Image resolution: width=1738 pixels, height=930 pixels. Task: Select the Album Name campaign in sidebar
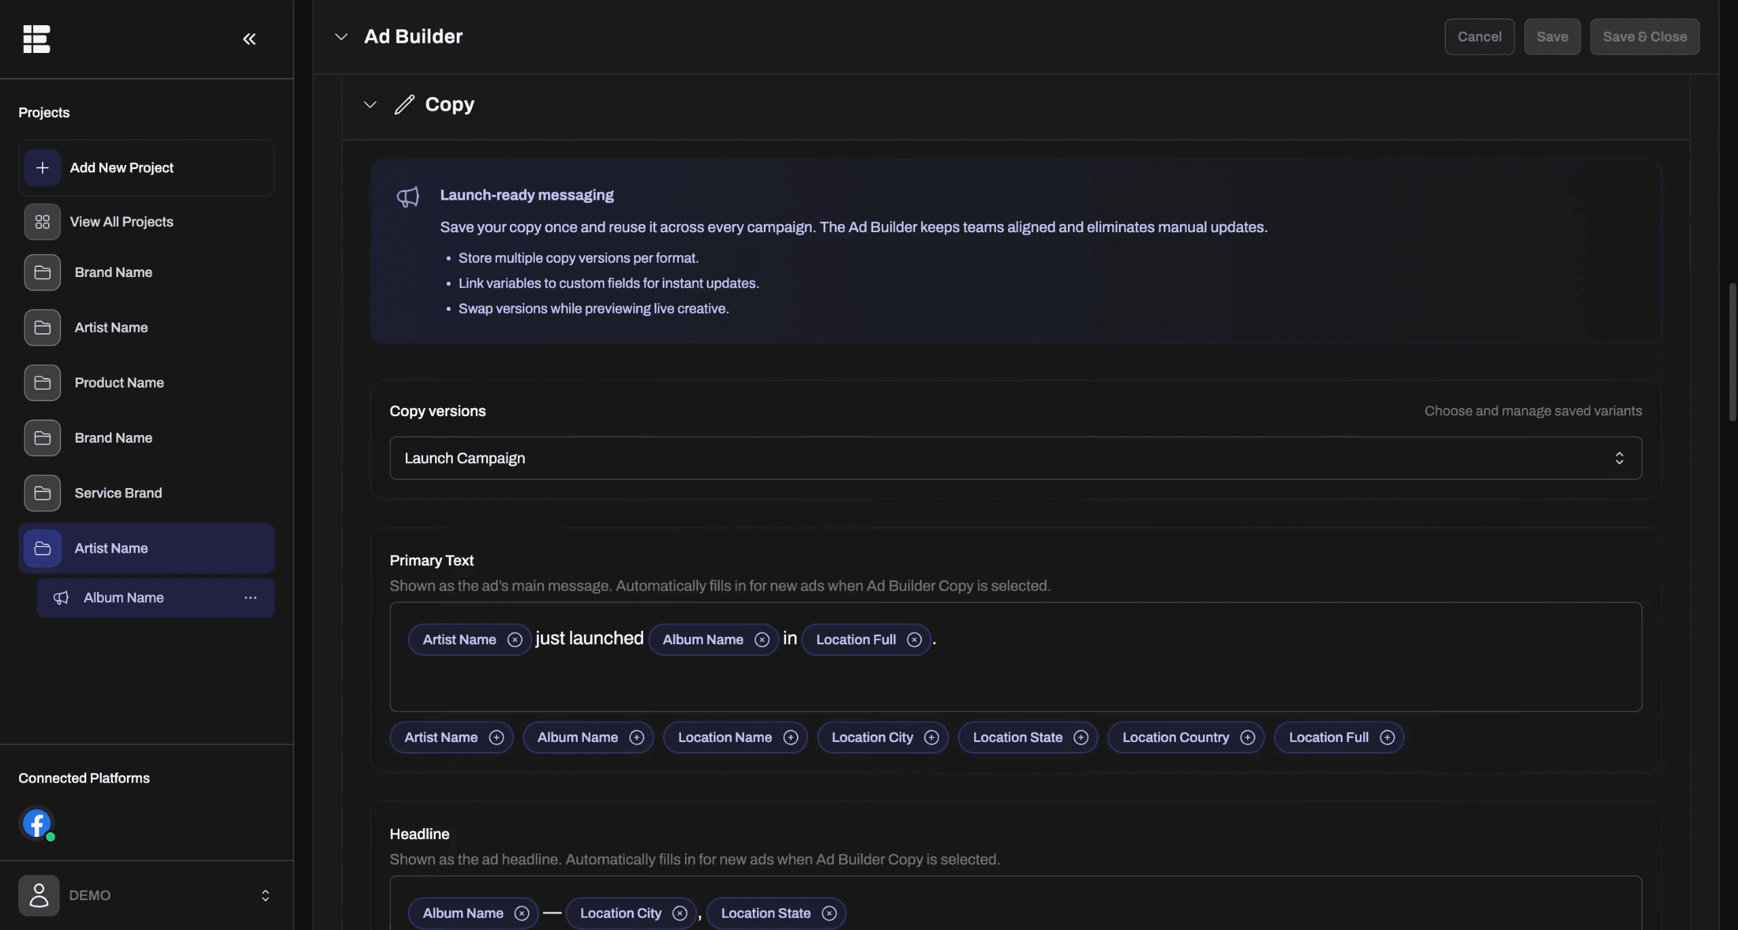(155, 597)
